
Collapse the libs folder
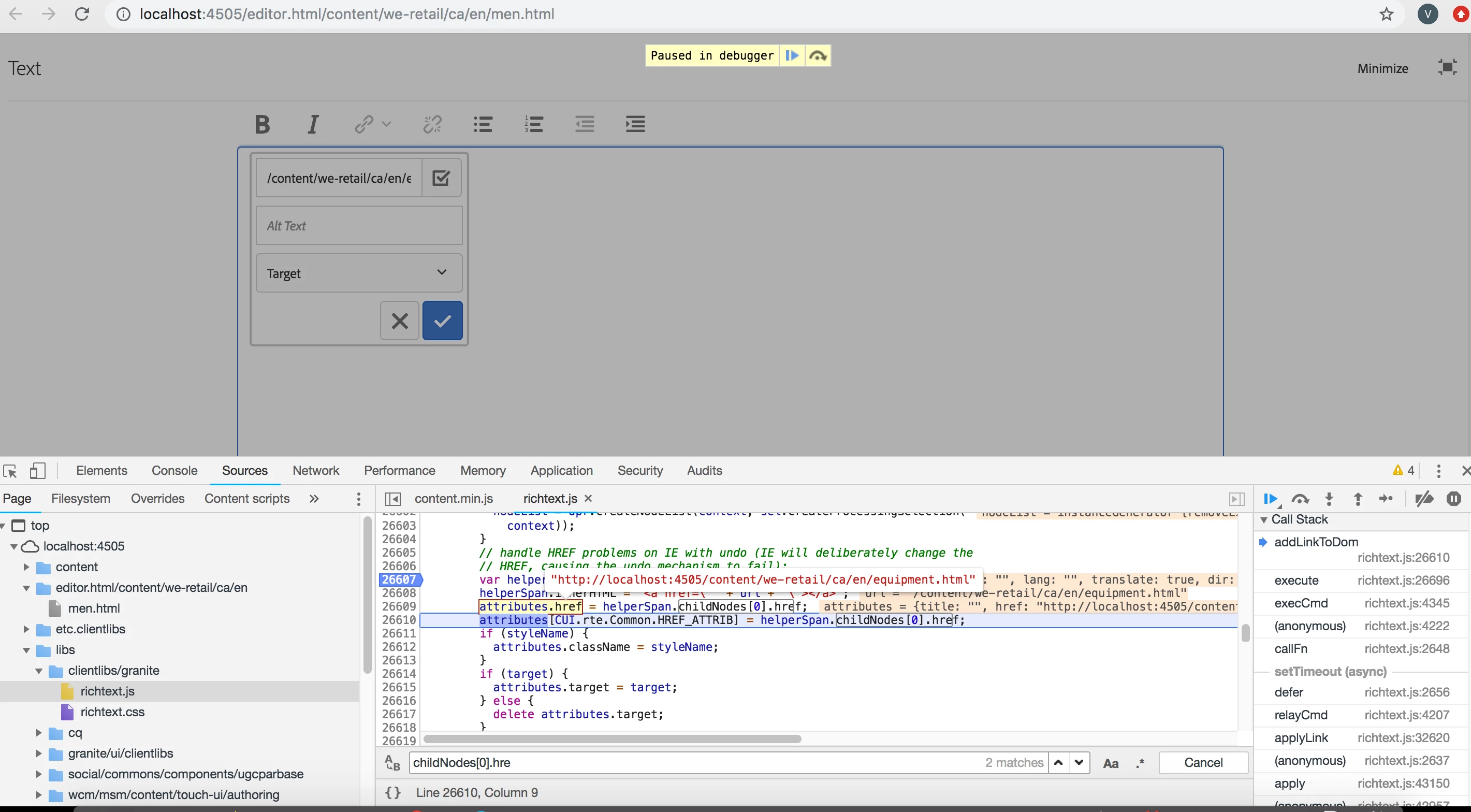pos(27,650)
